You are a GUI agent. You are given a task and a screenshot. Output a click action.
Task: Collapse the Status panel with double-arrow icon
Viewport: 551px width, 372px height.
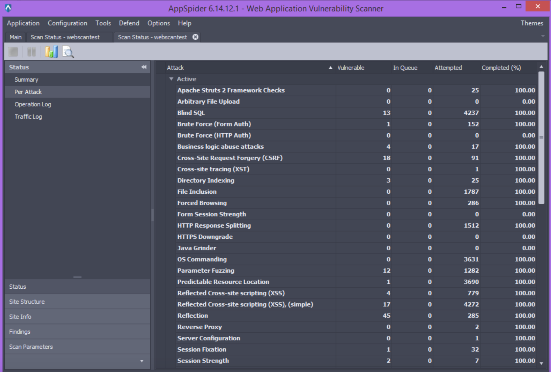pos(144,67)
